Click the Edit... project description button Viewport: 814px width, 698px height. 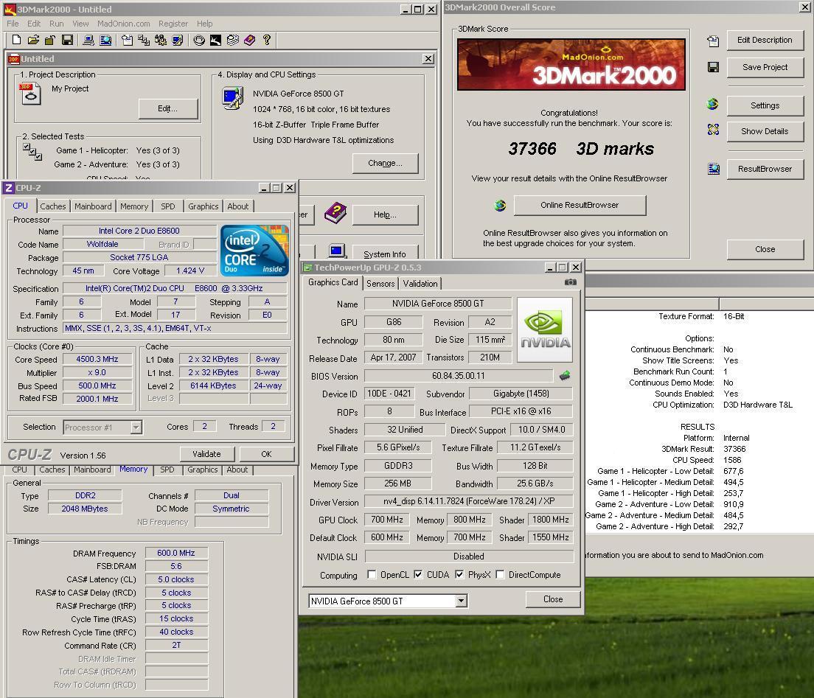pyautogui.click(x=167, y=108)
